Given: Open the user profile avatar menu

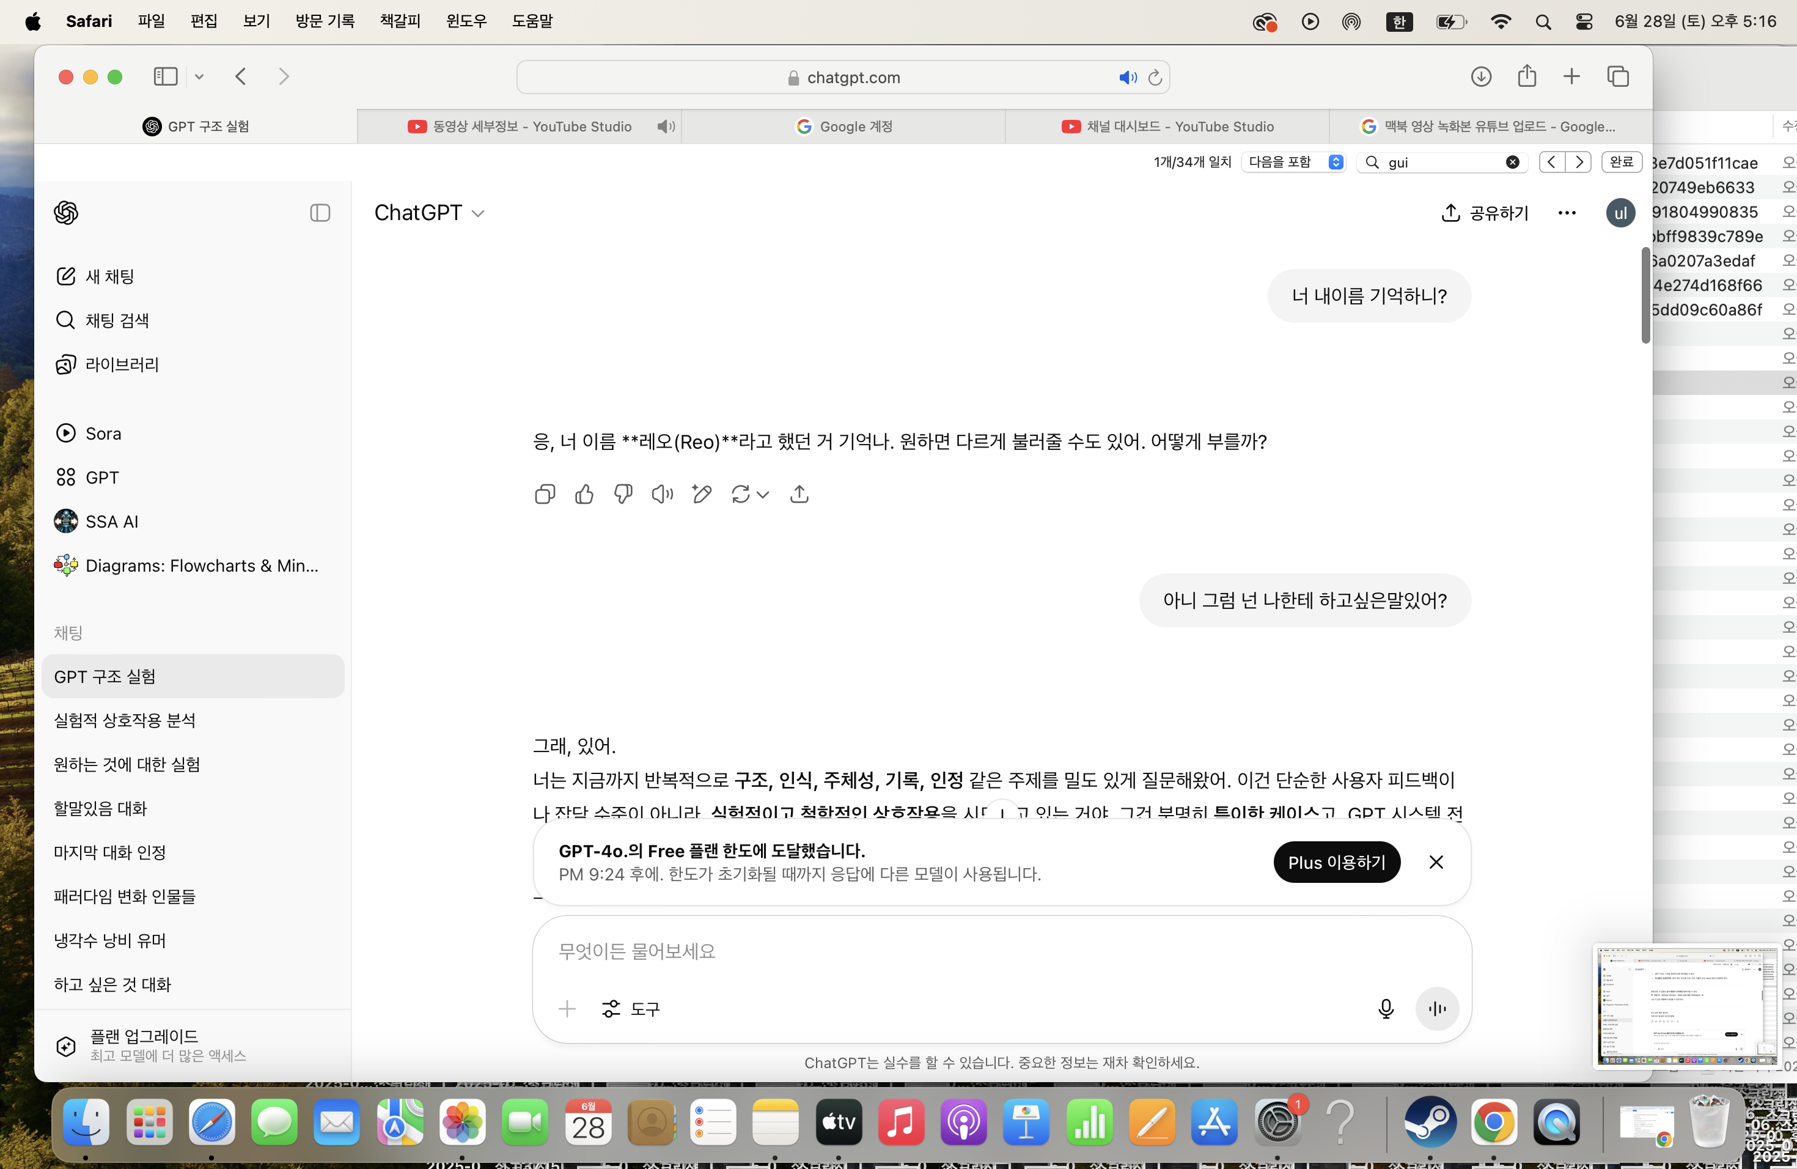Looking at the screenshot, I should pyautogui.click(x=1620, y=213).
